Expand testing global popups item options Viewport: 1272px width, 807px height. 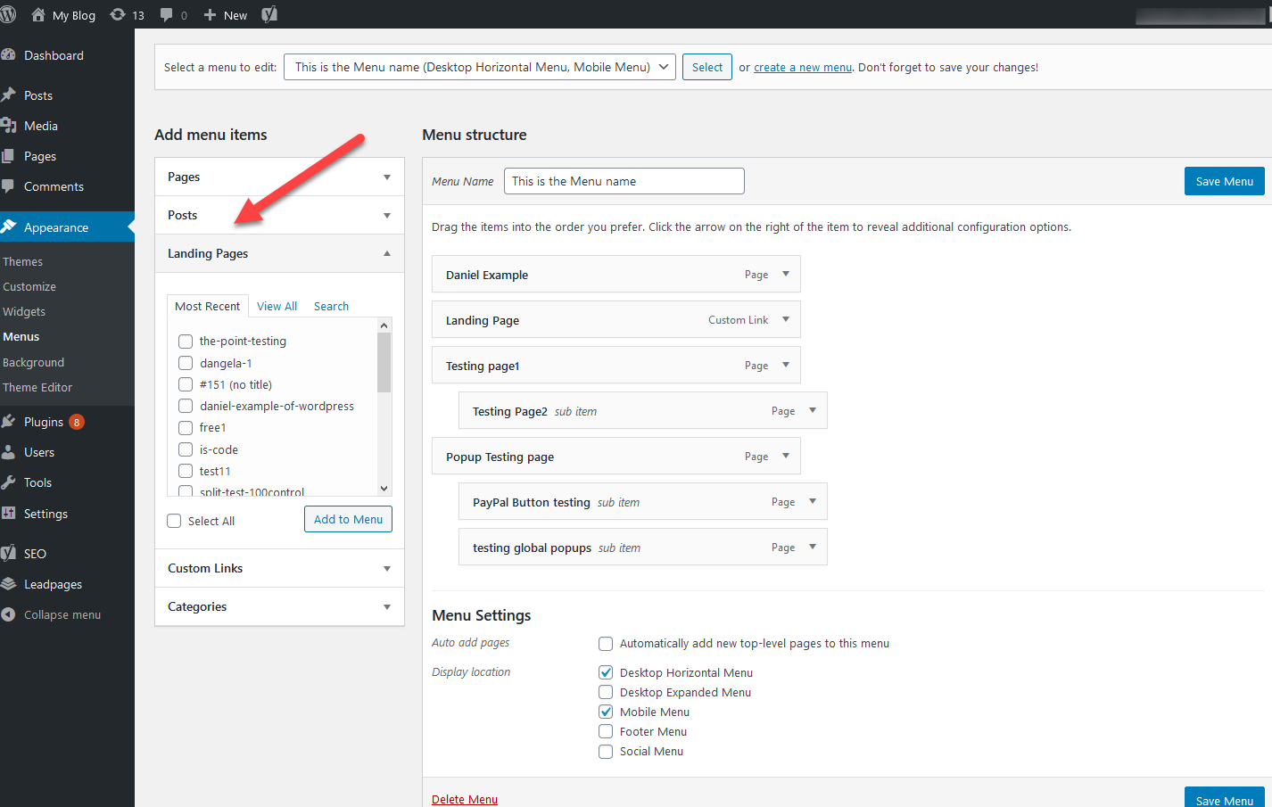click(813, 547)
